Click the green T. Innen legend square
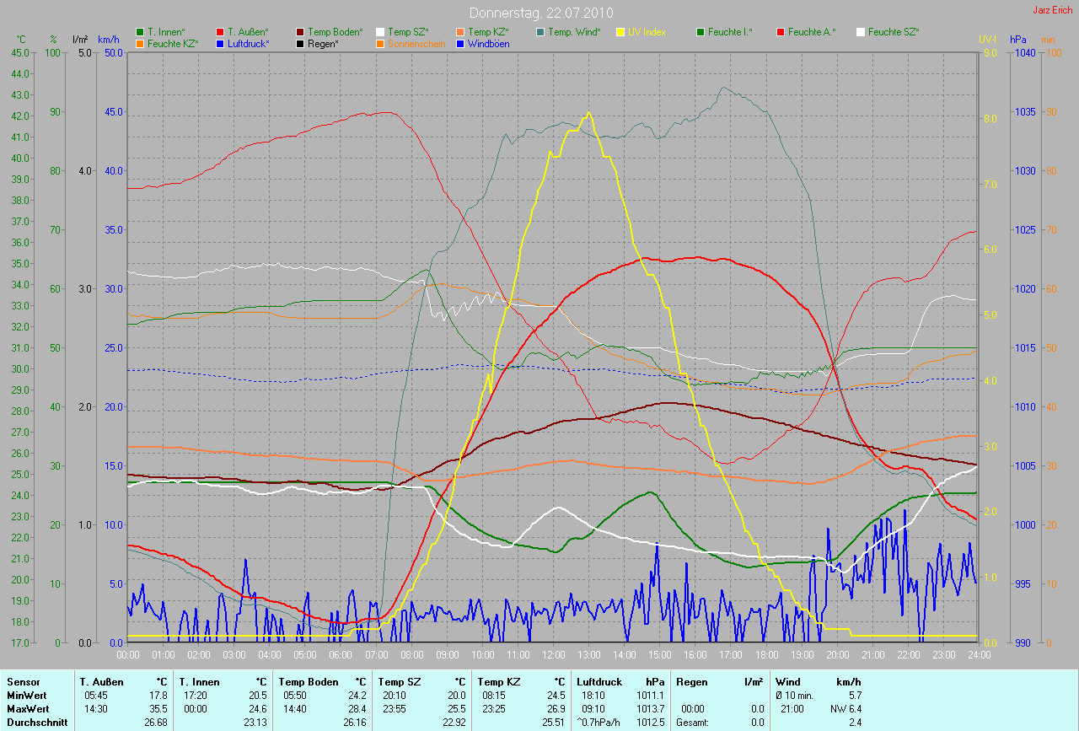Screen dimensions: 1079x731 pyautogui.click(x=140, y=32)
